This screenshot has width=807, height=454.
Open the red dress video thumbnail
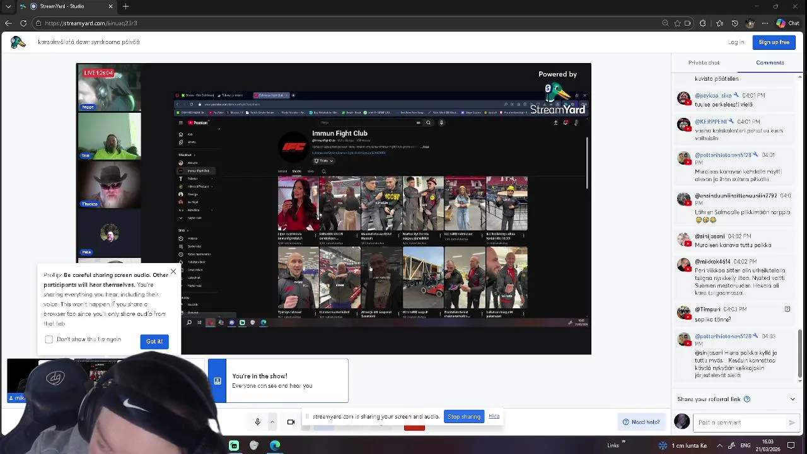click(x=298, y=204)
